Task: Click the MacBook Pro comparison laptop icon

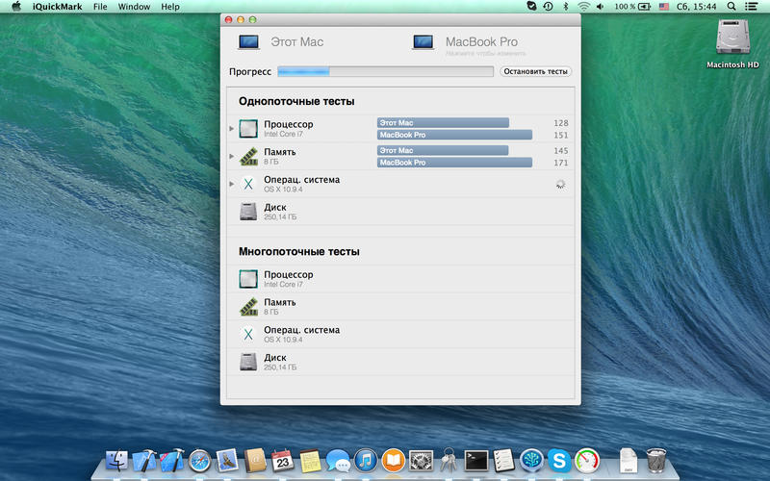Action: (x=423, y=42)
